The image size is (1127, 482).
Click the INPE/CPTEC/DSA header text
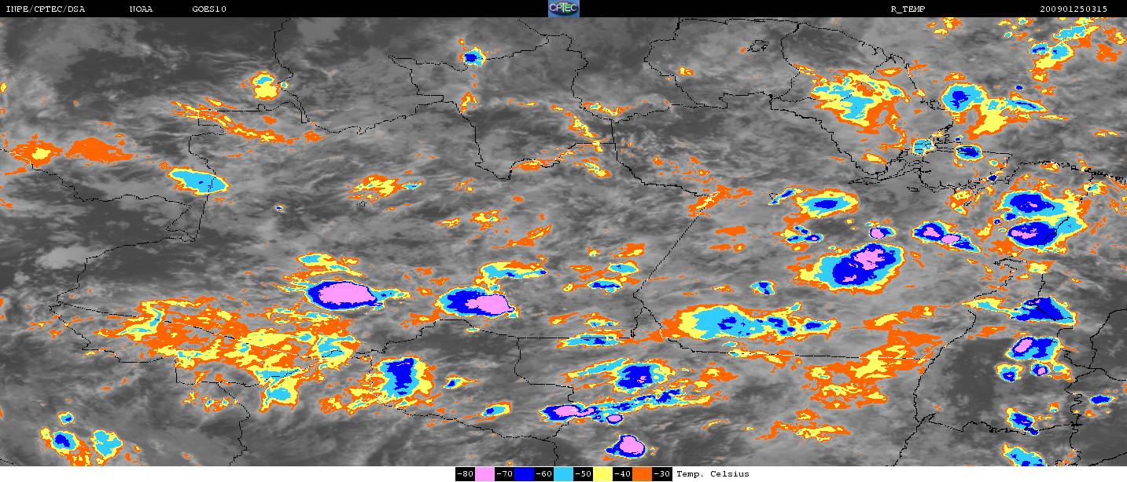(x=46, y=9)
